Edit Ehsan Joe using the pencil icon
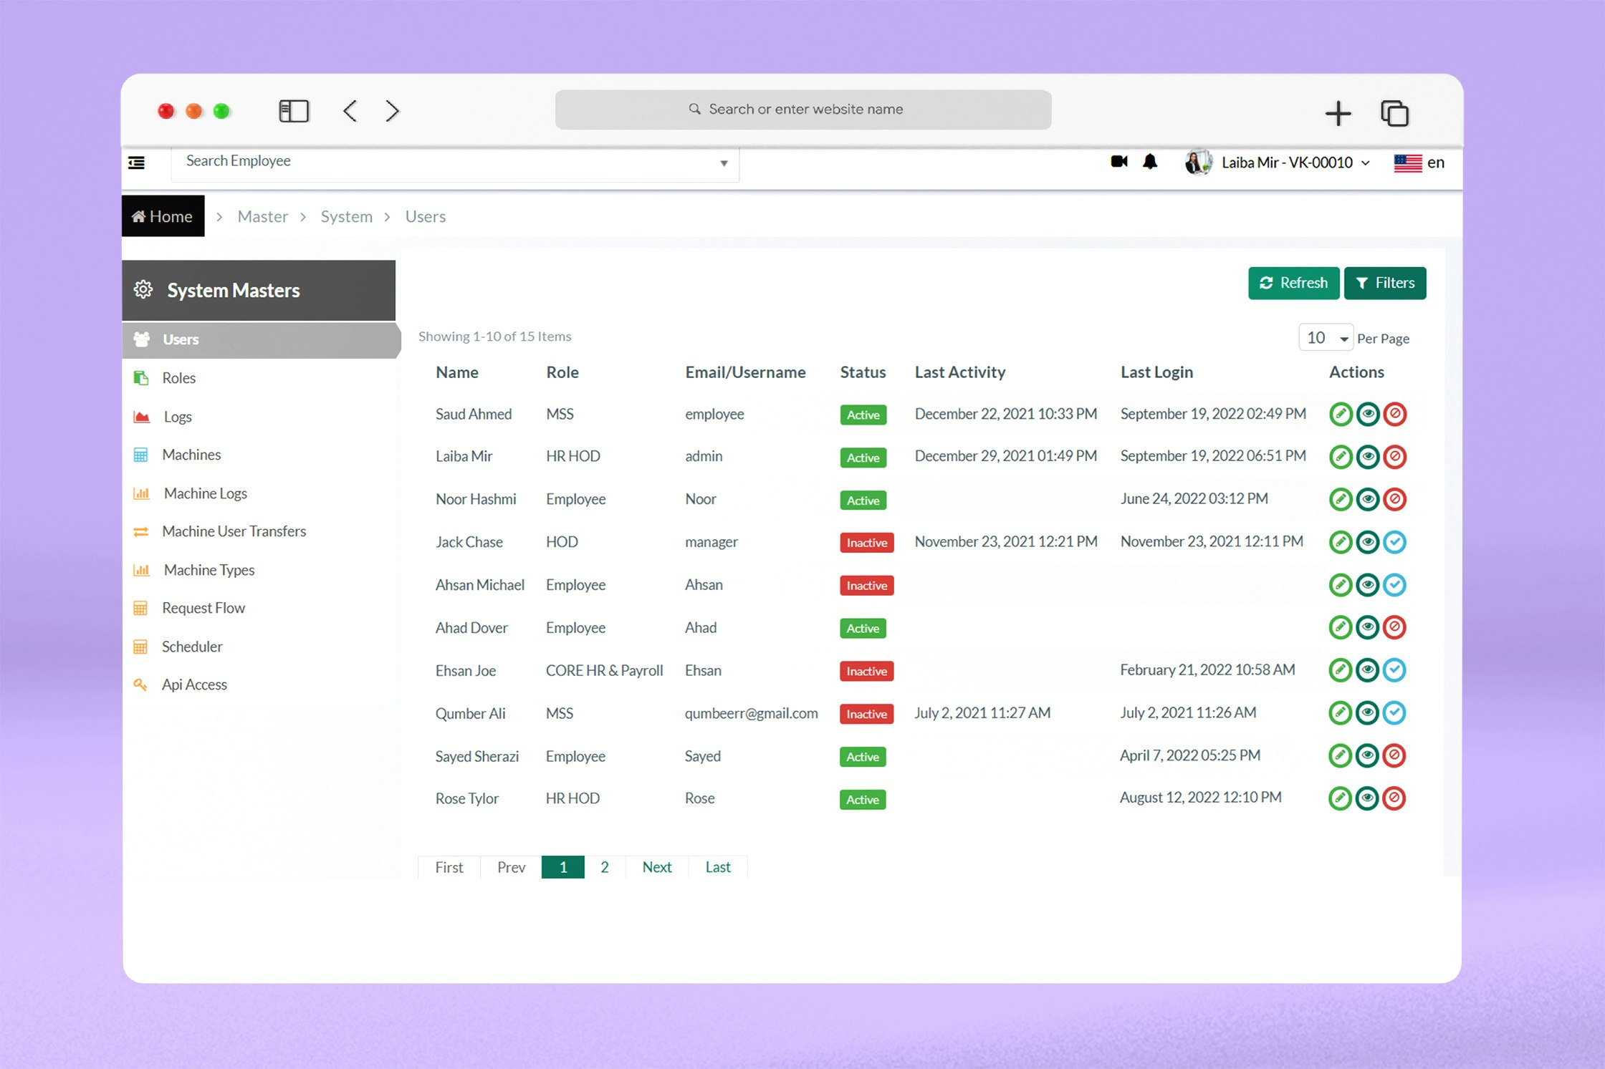 click(x=1341, y=670)
